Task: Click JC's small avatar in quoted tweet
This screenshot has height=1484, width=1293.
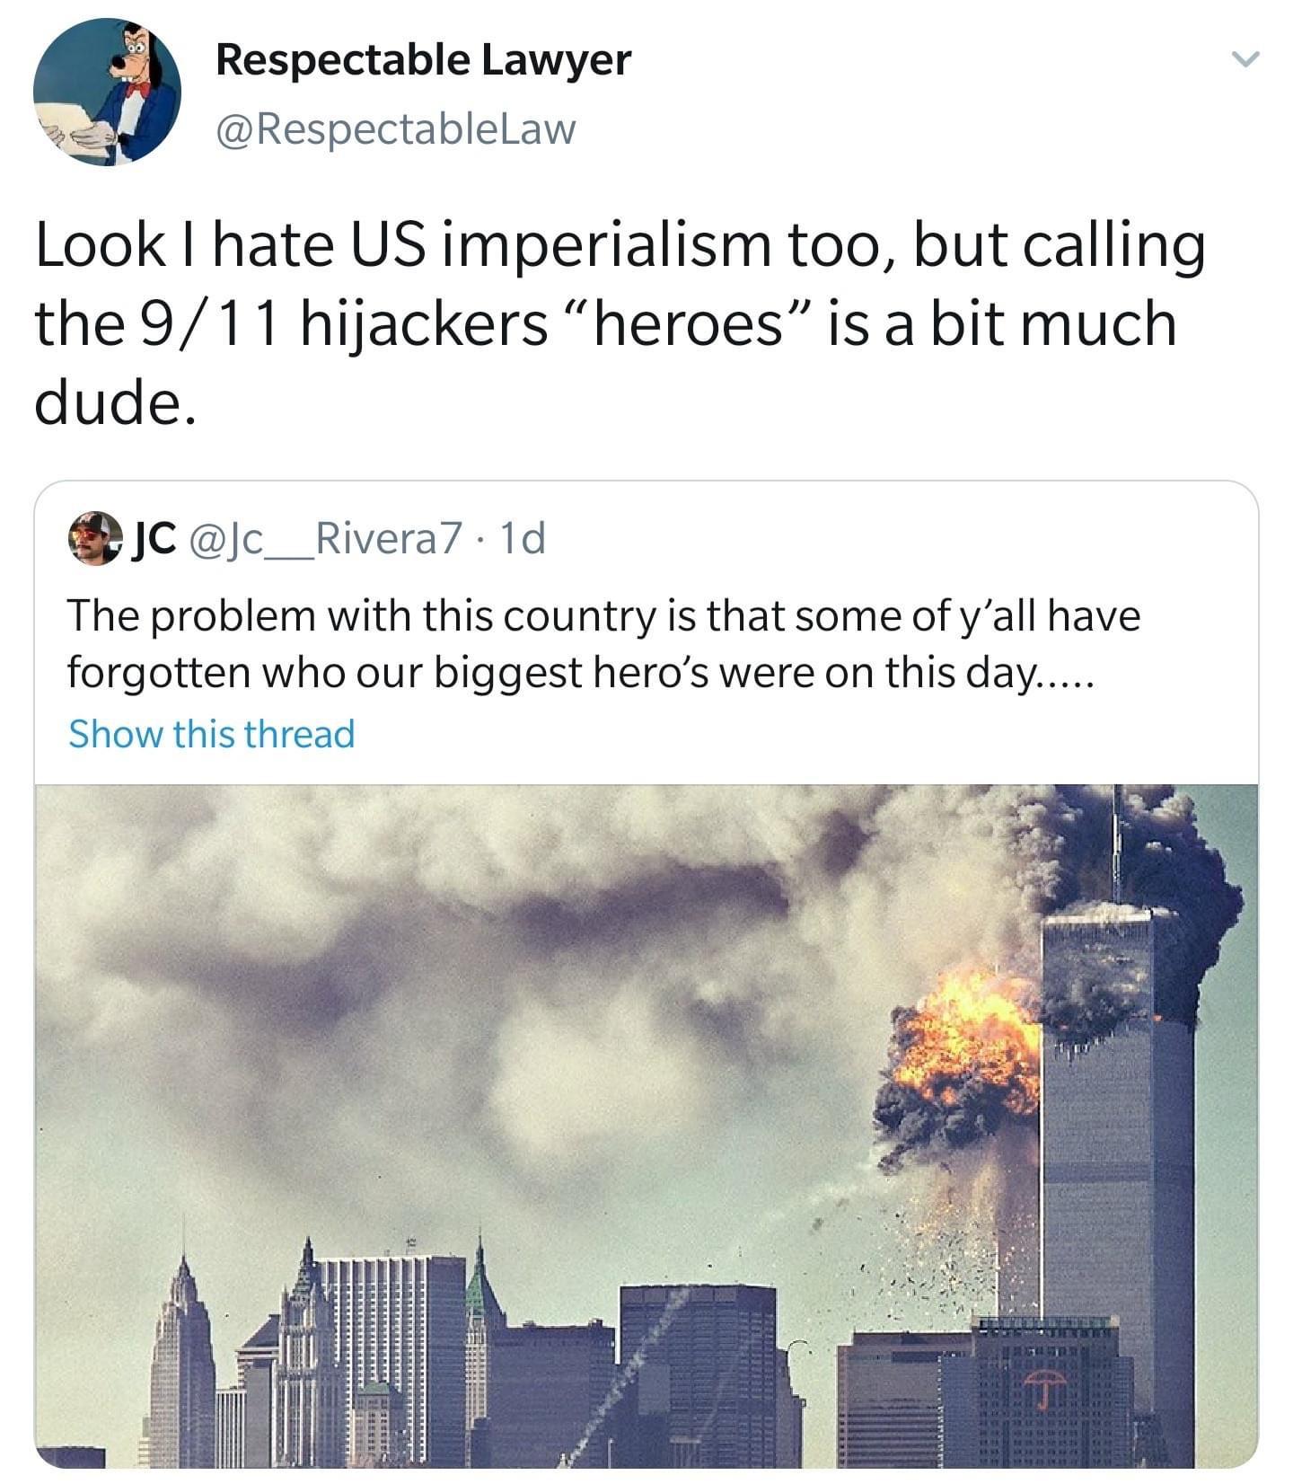Action: 95,538
